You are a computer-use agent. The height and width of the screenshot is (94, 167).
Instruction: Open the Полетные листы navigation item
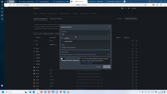(x=53, y=14)
